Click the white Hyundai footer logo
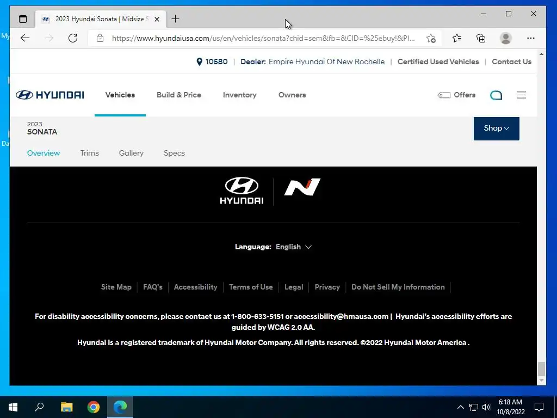 click(242, 191)
